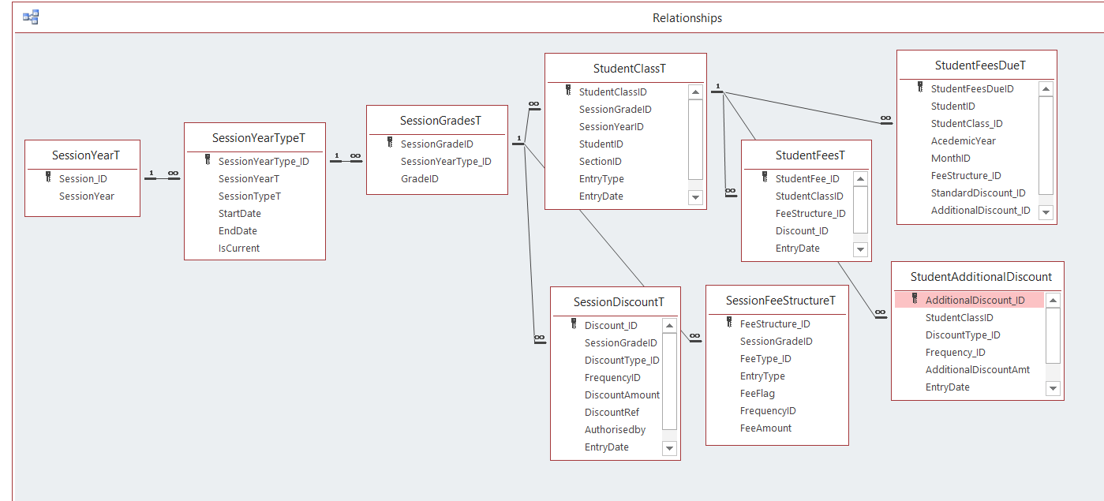Select the Relationships tab title
The height and width of the screenshot is (501, 1104).
pos(687,18)
